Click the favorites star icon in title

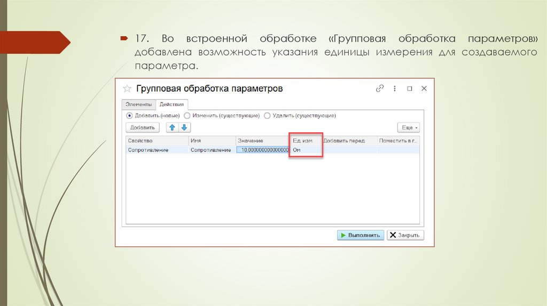coord(127,88)
